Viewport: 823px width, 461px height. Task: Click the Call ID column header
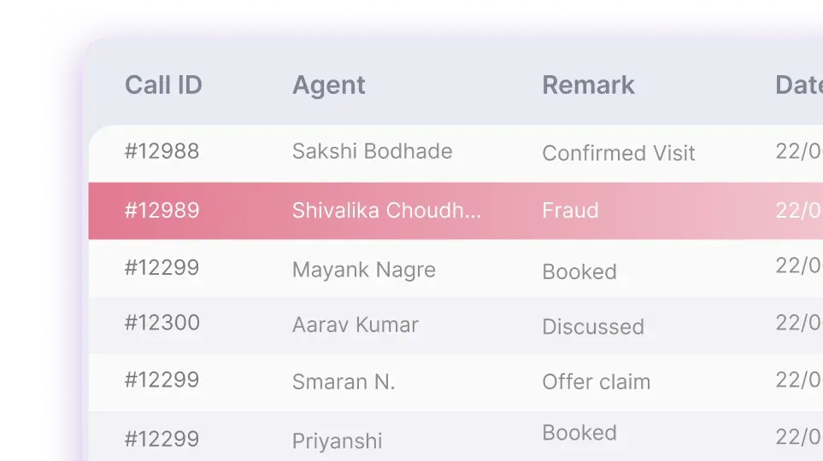pos(163,85)
